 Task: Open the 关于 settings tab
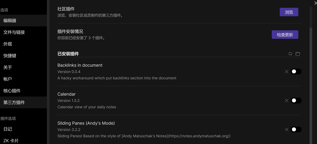point(24,67)
